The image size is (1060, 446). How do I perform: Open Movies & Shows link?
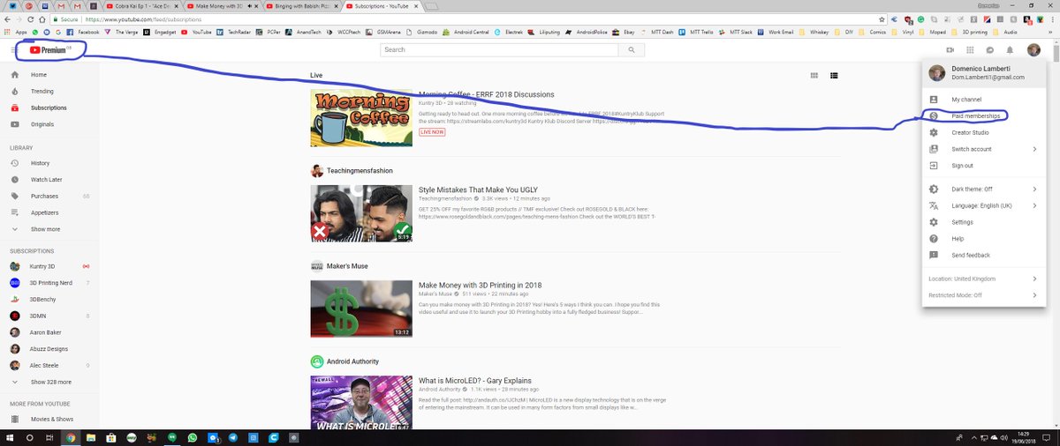[x=49, y=420]
